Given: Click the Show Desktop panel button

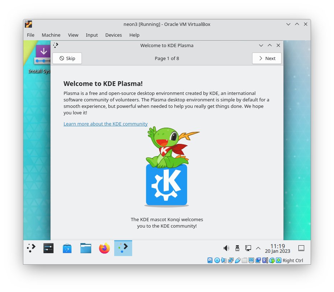Looking at the screenshot, I should coord(301,248).
